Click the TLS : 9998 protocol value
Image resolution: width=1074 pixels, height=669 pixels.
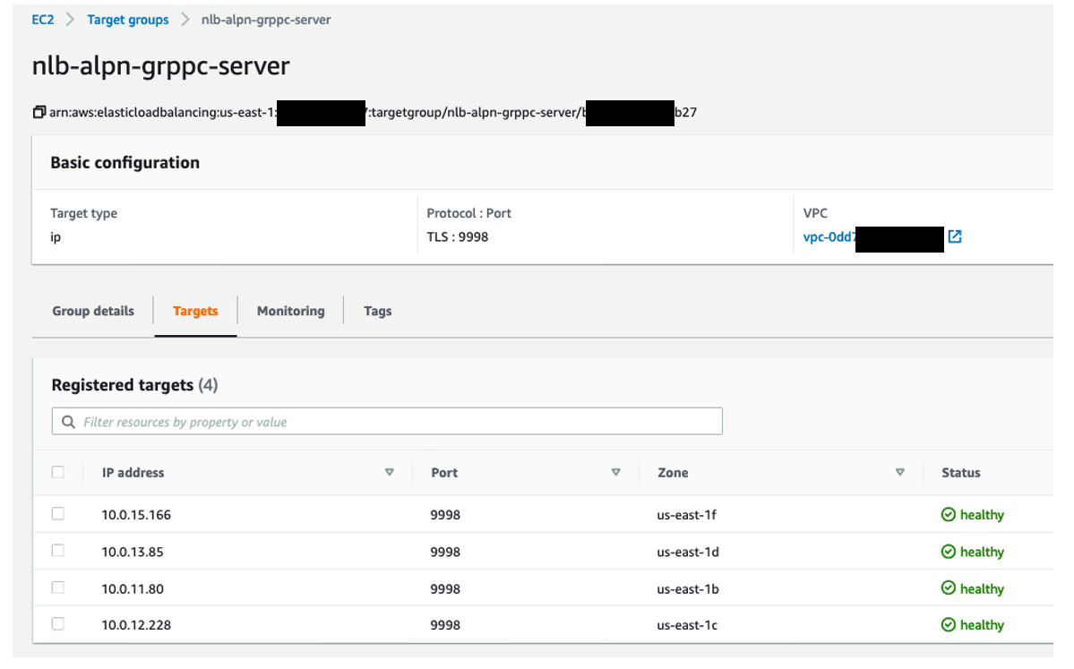pos(458,237)
